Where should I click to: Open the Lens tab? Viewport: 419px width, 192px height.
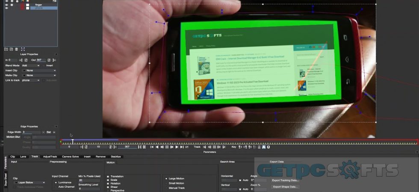(x=23, y=157)
